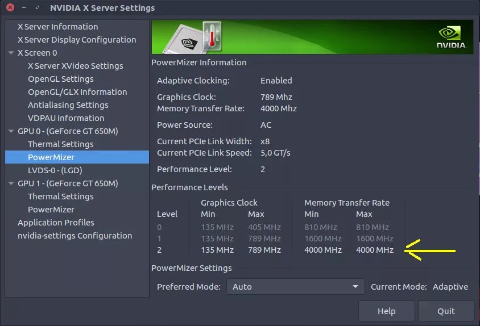Click the PCIe Link Speed '5,0 GT/s' value

[275, 153]
